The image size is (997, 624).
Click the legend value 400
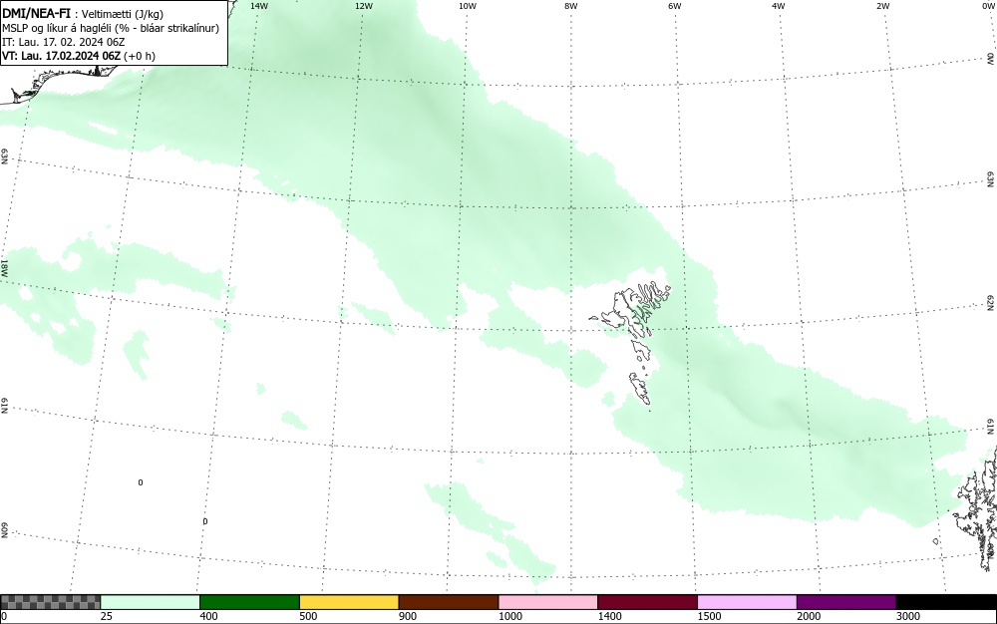click(208, 616)
